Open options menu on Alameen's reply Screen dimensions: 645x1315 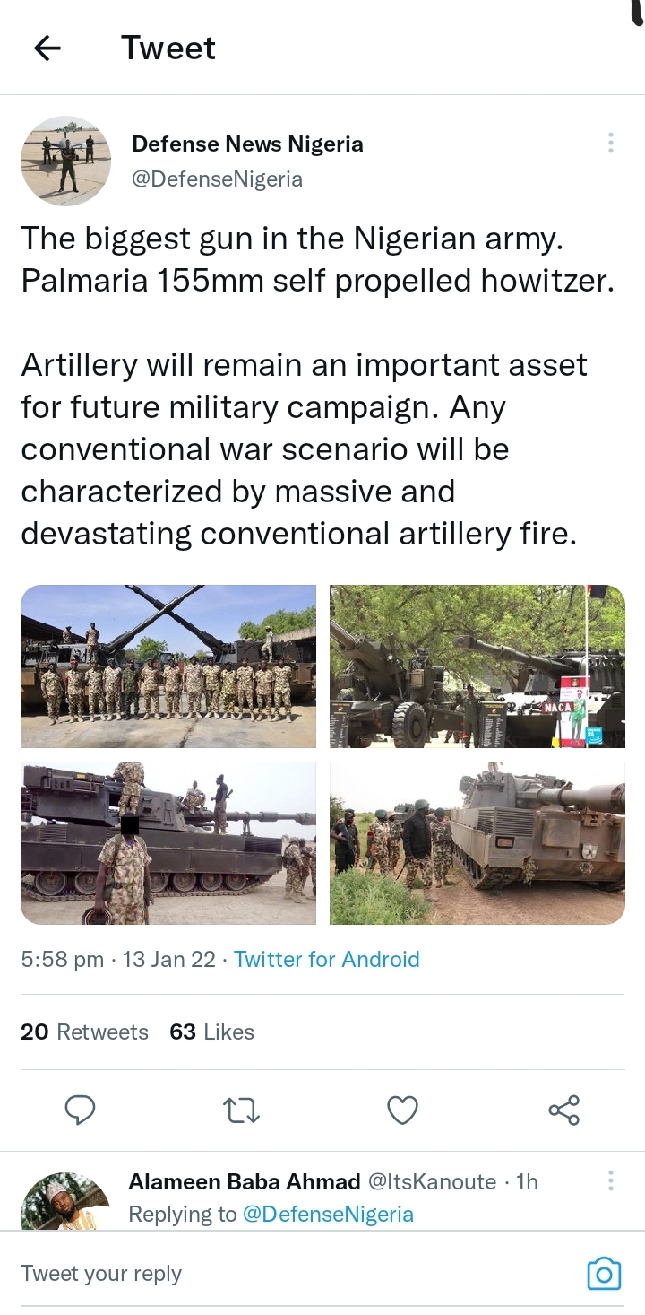pyautogui.click(x=610, y=1180)
